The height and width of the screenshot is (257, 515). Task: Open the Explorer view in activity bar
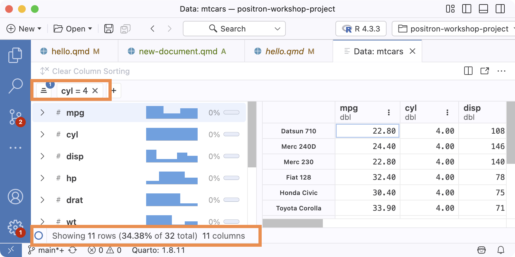click(x=15, y=55)
